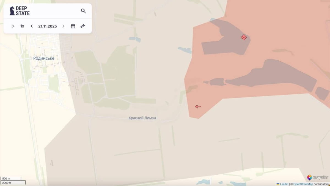Open the calendar date picker icon
Viewport: 330px width, 186px height.
click(73, 26)
